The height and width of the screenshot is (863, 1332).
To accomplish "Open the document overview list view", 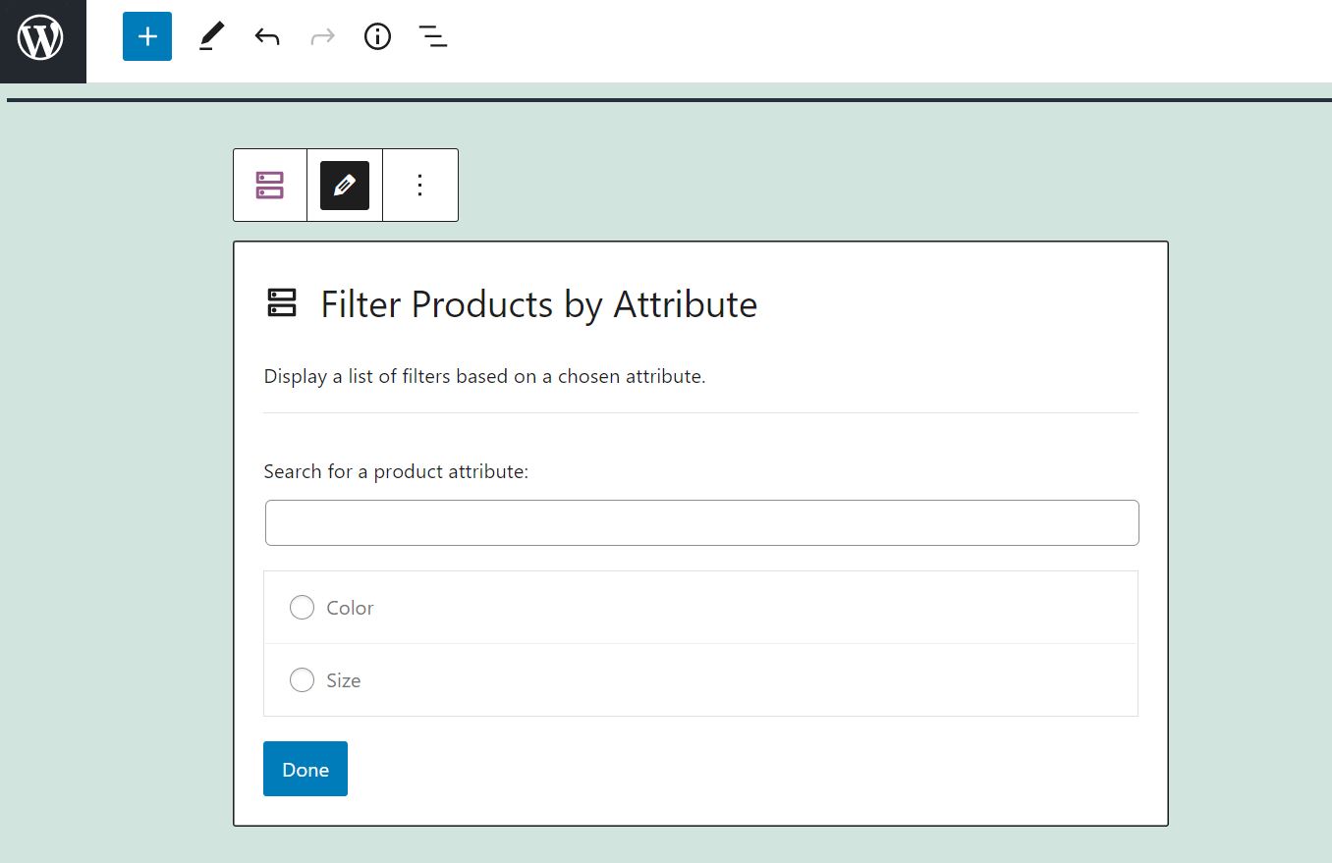I will click(432, 36).
